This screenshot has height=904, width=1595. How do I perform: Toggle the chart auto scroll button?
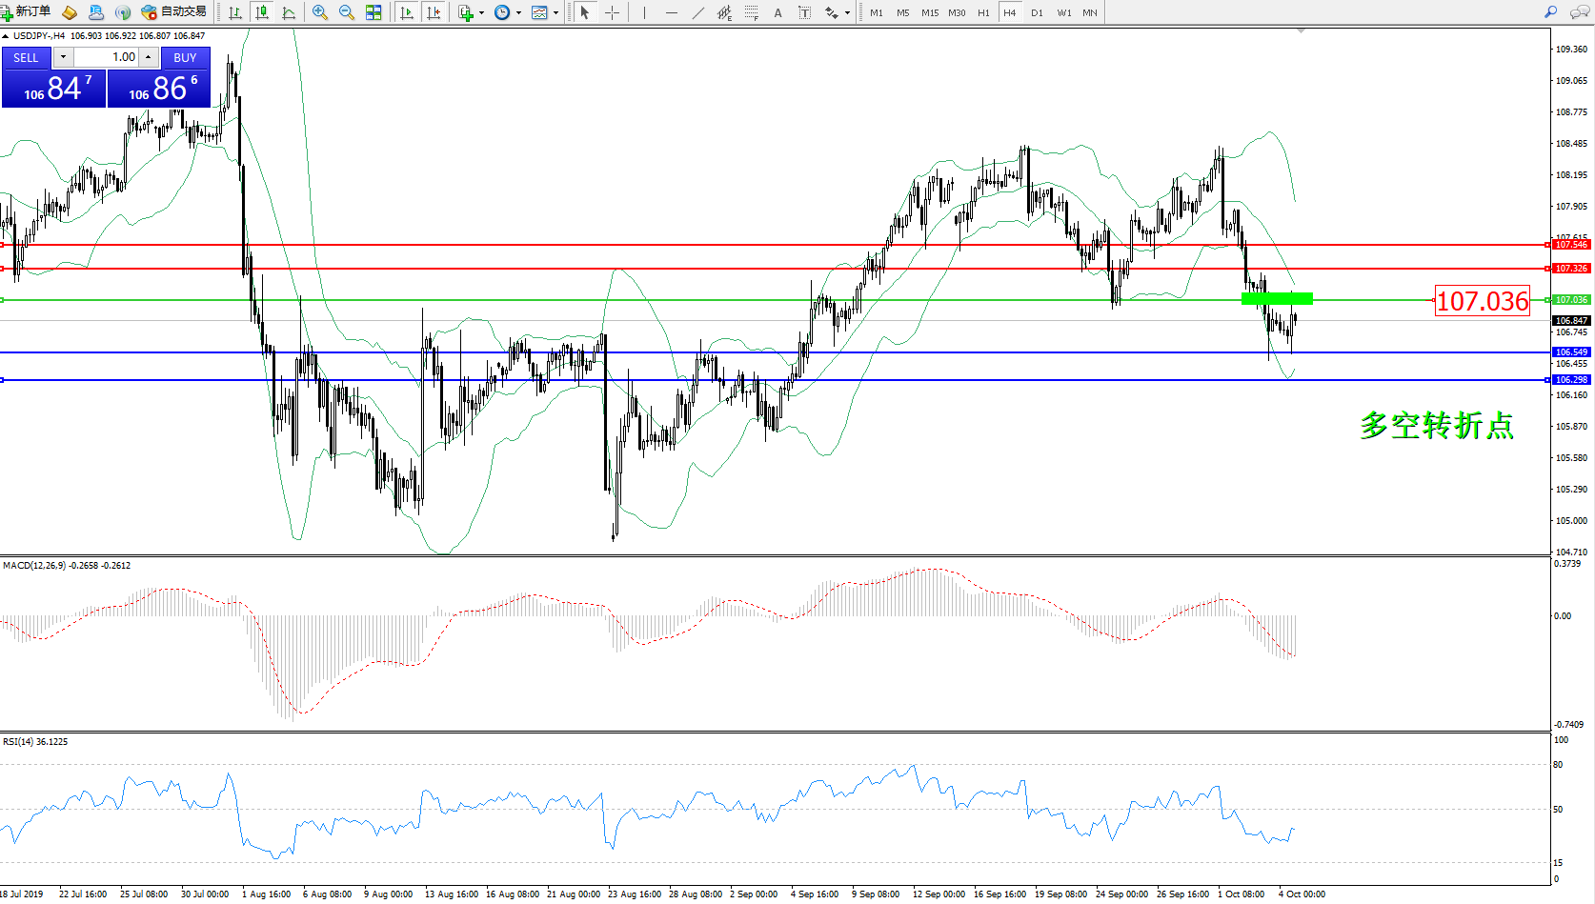(x=407, y=12)
